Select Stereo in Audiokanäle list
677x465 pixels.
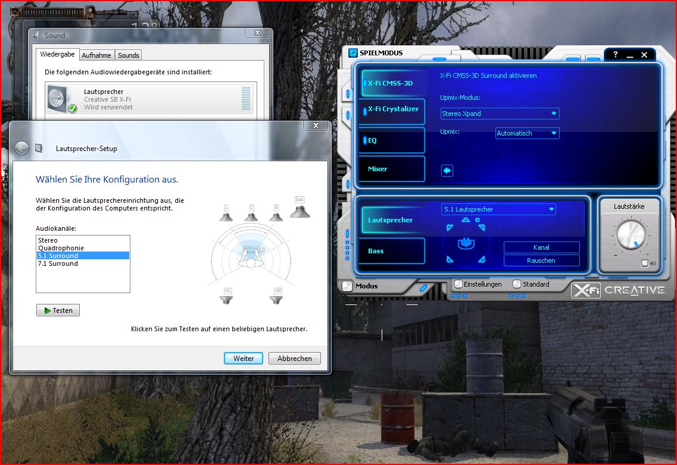(x=83, y=240)
